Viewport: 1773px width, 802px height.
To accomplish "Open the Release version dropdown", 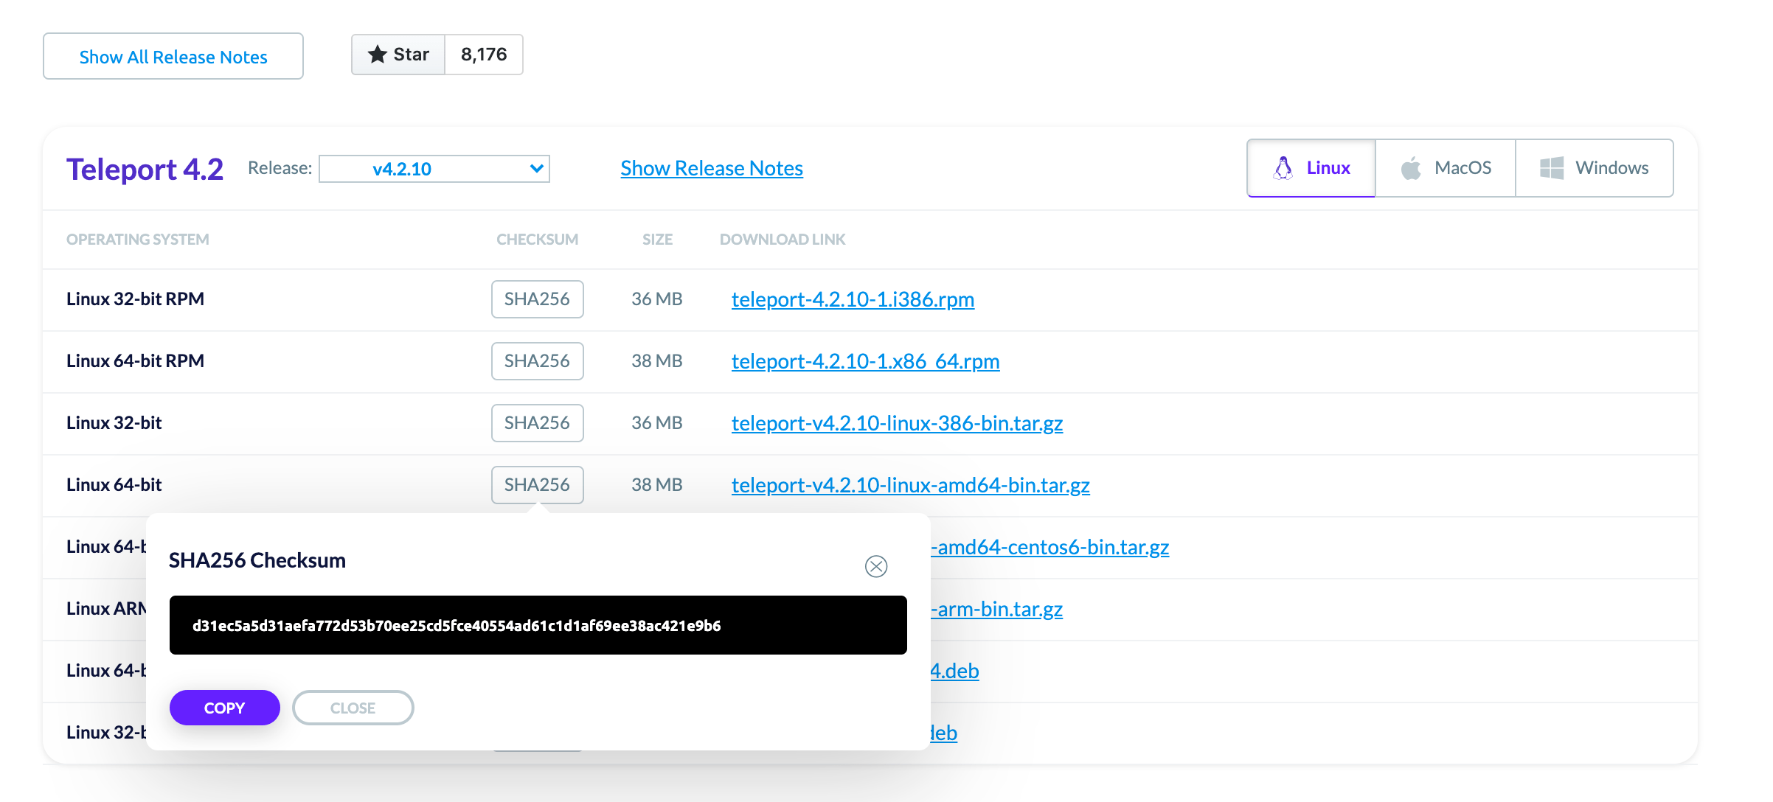I will (x=434, y=169).
